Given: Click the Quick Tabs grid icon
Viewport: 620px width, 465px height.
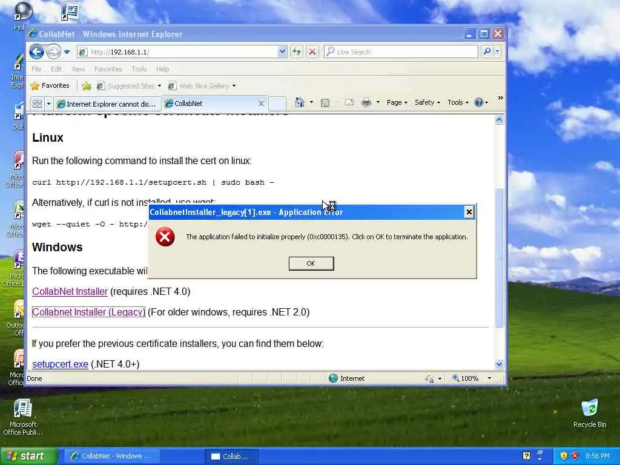Looking at the screenshot, I should coord(37,104).
